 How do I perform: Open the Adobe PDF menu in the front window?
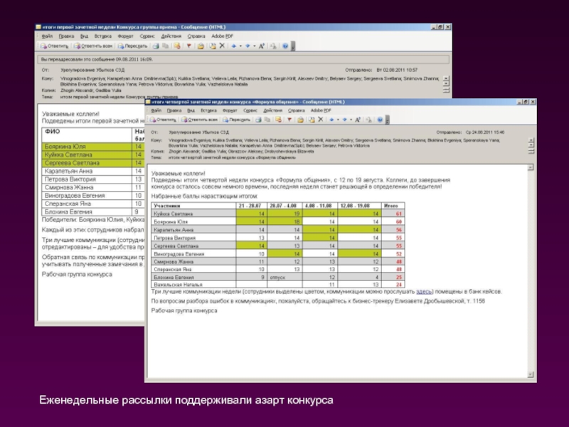[321, 110]
